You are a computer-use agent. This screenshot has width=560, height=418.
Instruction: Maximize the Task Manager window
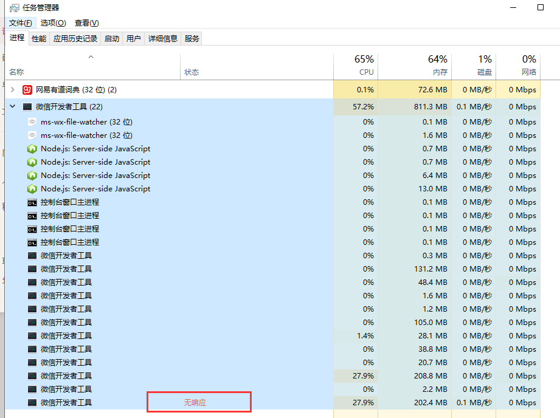(541, 7)
